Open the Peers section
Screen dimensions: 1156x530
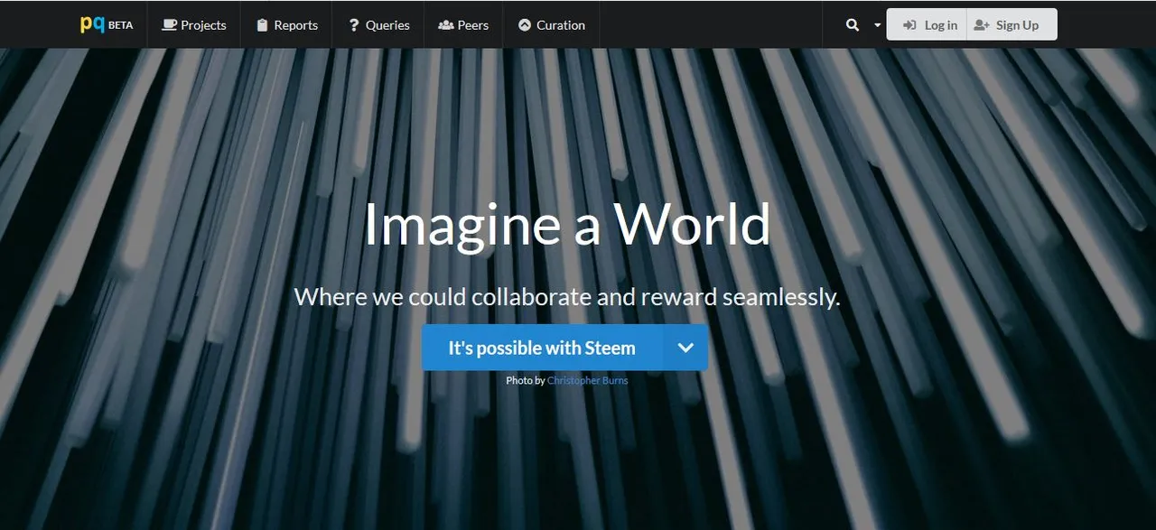pos(463,24)
